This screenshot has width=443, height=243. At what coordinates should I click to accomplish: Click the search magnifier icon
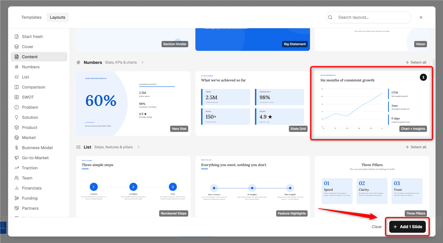(x=330, y=17)
